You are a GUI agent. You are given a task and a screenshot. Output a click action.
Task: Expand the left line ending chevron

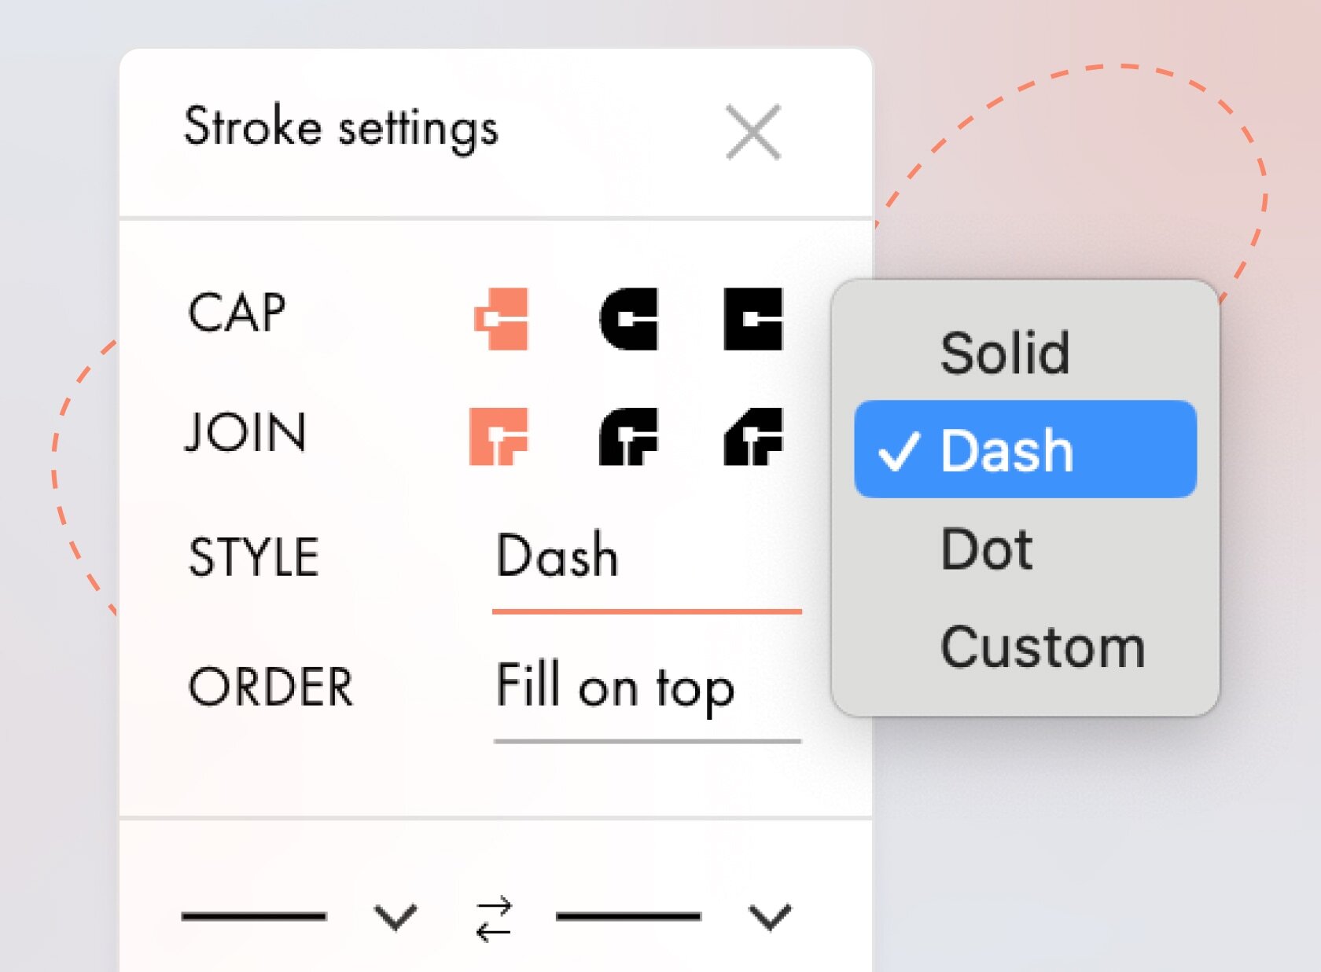(x=395, y=917)
